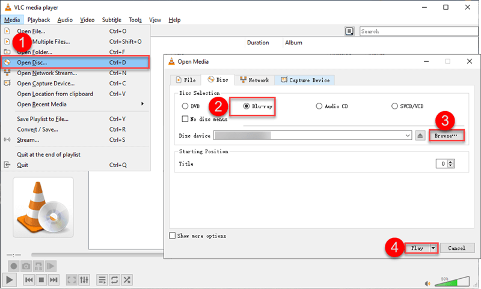Select Quit at the end of playlist
The image size is (481, 289).
(x=75, y=154)
